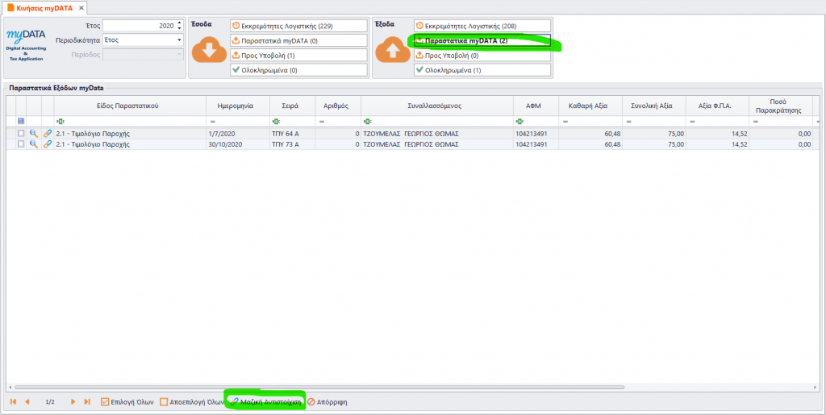Tick checkbox of the 30/10/2020 invoice row

click(x=21, y=144)
